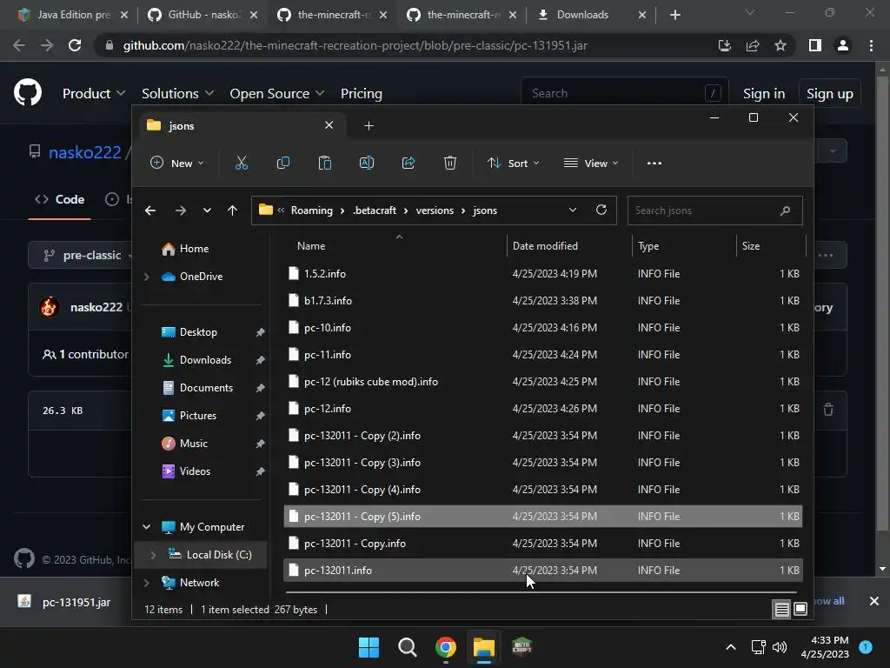The width and height of the screenshot is (890, 668).
Task: Click the GitHub logo in page header
Action: (28, 92)
